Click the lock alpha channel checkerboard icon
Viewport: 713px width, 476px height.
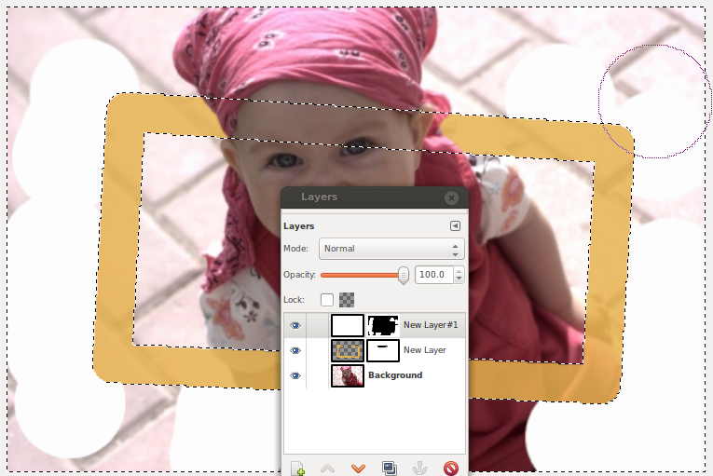(x=348, y=300)
